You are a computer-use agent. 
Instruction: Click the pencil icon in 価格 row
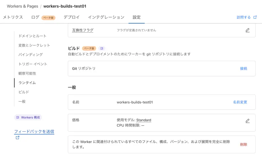[248, 121]
